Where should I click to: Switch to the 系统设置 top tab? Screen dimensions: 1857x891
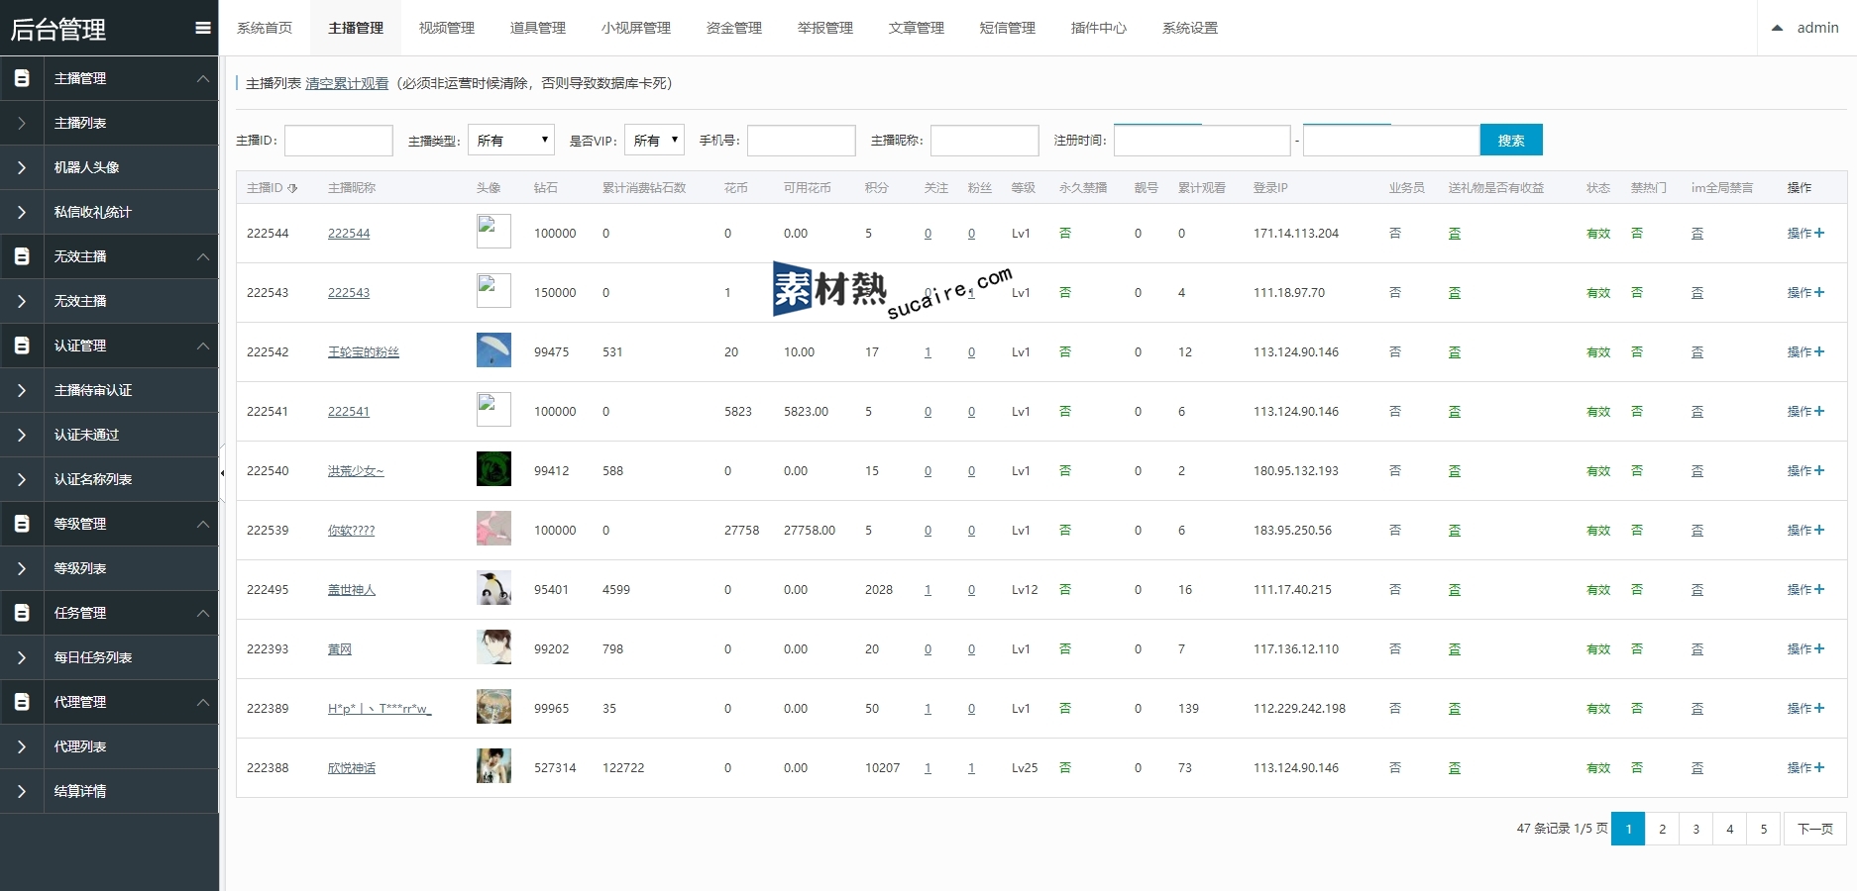1189,28
